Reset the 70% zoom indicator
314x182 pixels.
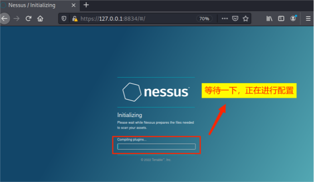coord(204,19)
